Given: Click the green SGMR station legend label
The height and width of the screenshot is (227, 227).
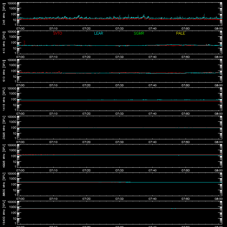Looking at the screenshot, I should (139, 33).
